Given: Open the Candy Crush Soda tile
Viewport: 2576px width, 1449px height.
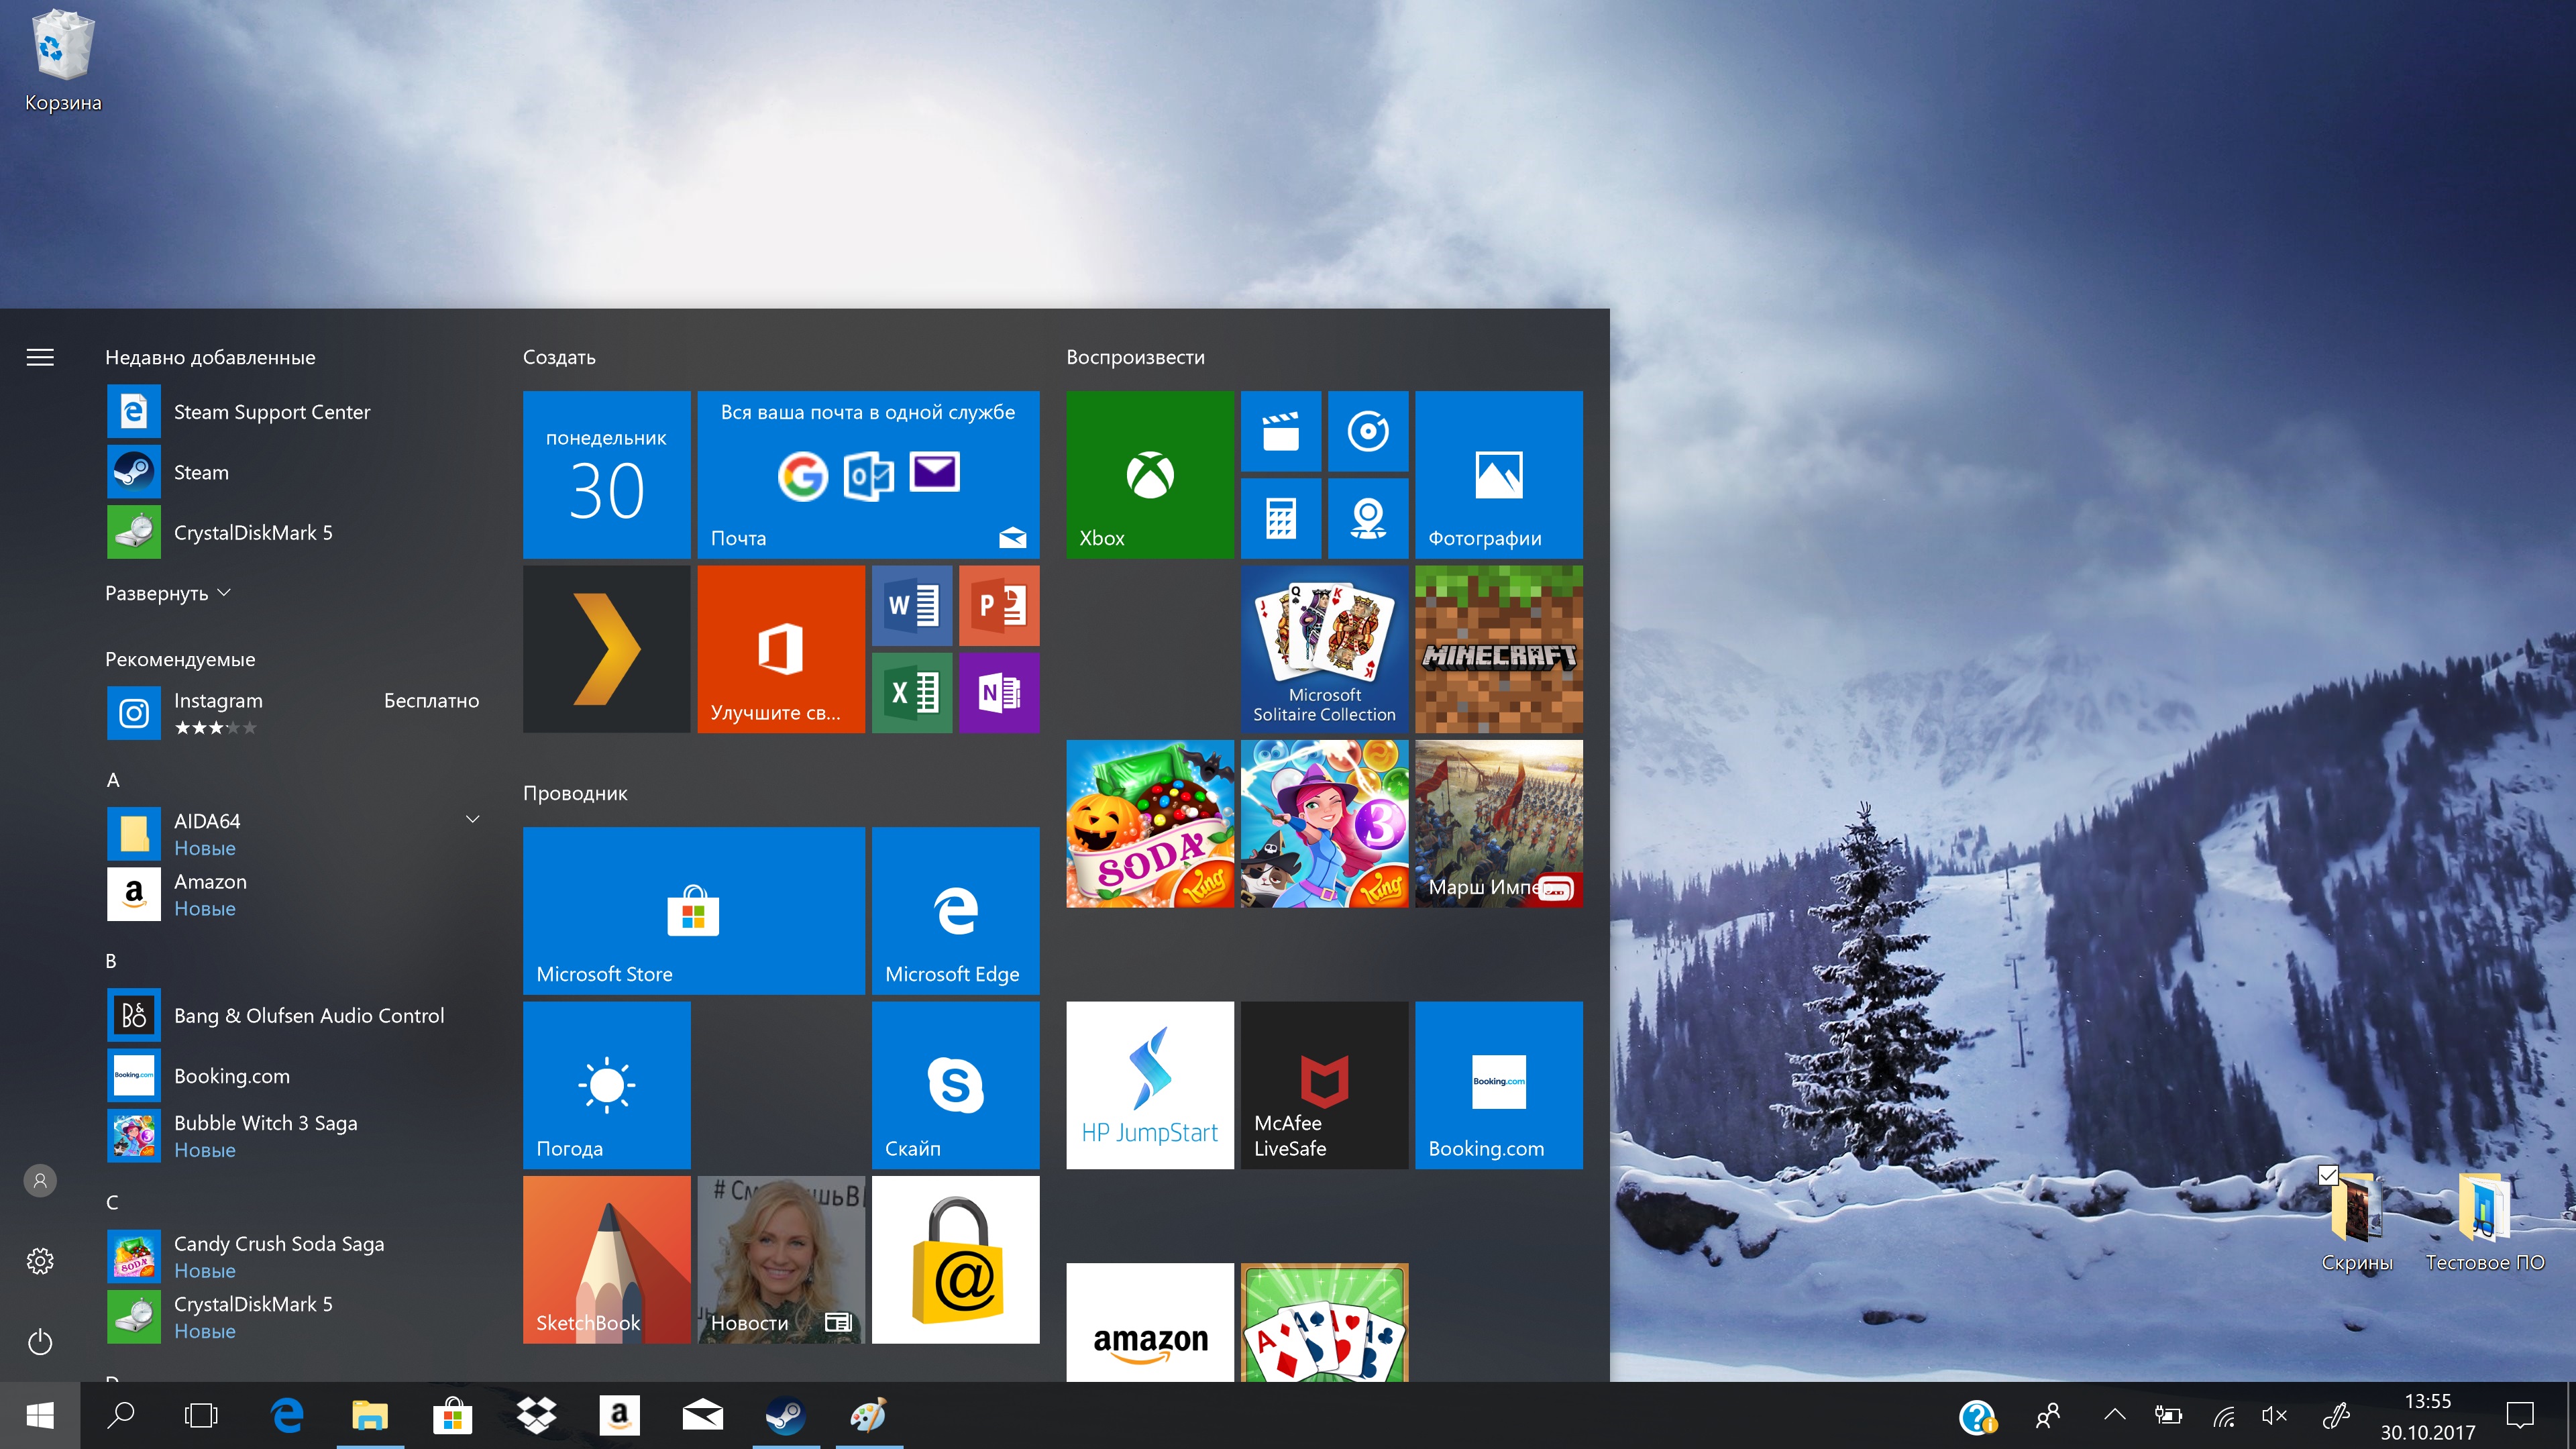Looking at the screenshot, I should (1149, 823).
